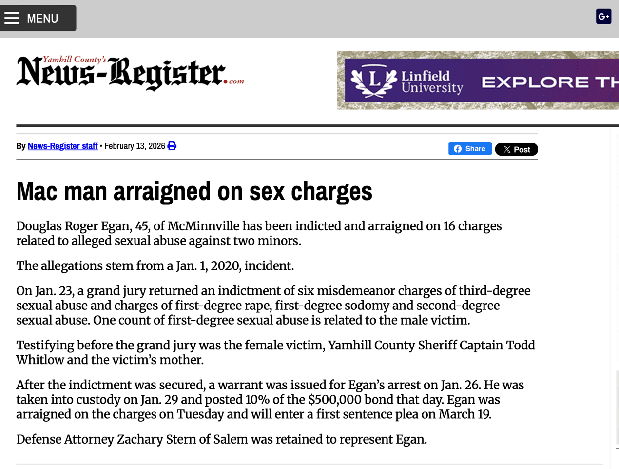
Task: Click the "Mac man arraigned on sex charges" headline
Action: click(x=194, y=191)
